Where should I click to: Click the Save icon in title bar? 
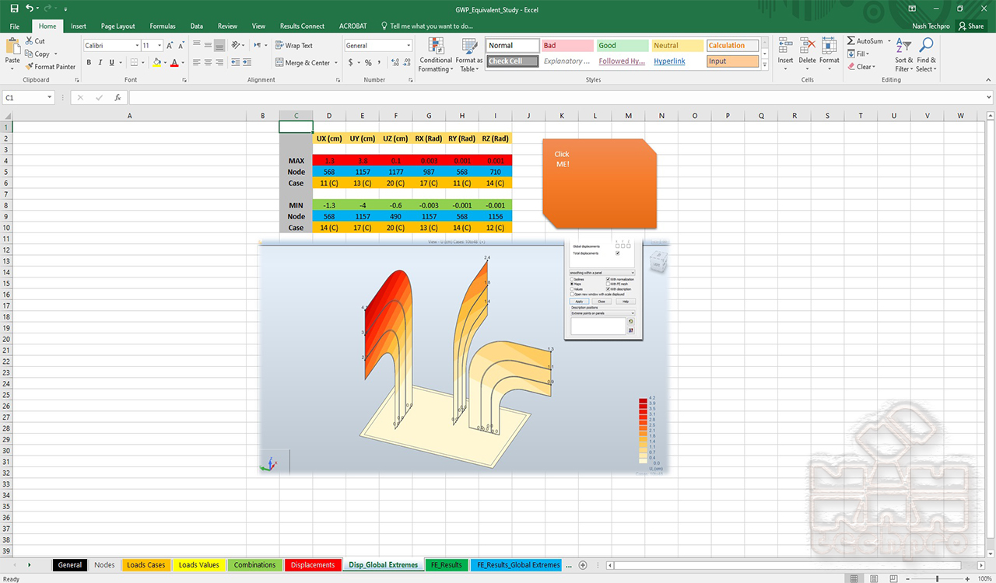tap(13, 8)
